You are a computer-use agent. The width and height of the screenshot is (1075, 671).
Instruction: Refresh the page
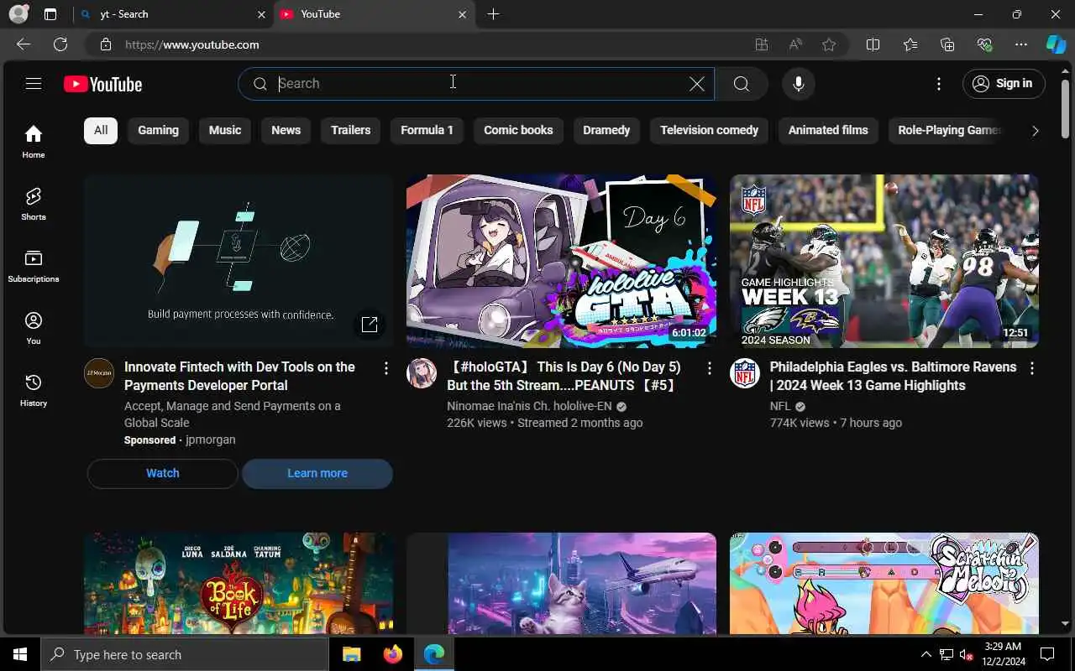point(60,44)
